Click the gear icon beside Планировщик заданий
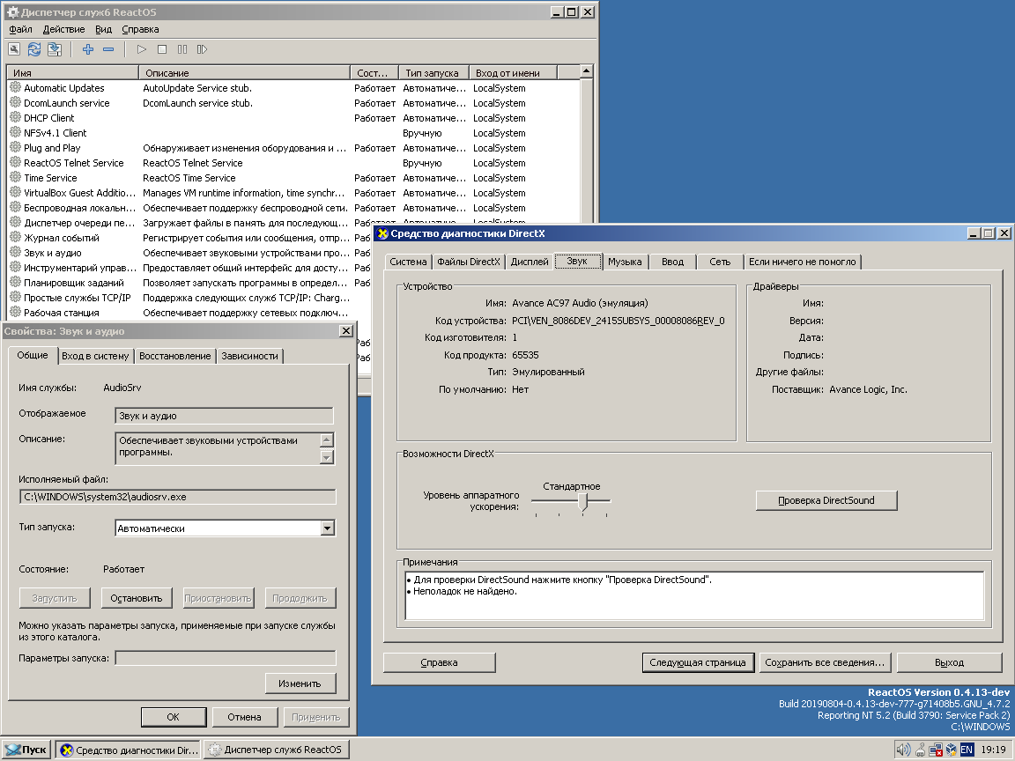This screenshot has height=761, width=1015. [16, 282]
